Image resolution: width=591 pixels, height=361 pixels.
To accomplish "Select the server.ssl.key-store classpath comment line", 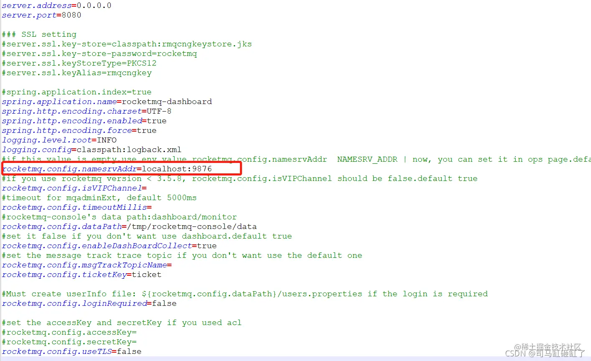I will pyautogui.click(x=127, y=44).
